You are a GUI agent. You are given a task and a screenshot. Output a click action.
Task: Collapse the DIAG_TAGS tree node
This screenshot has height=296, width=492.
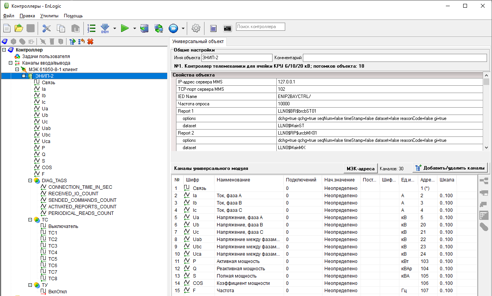[x=30, y=180]
